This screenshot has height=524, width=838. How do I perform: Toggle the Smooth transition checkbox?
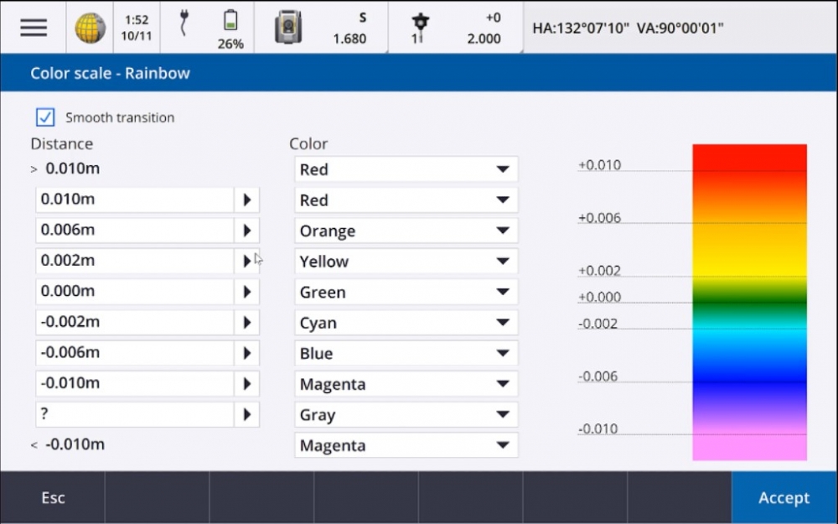tap(46, 117)
